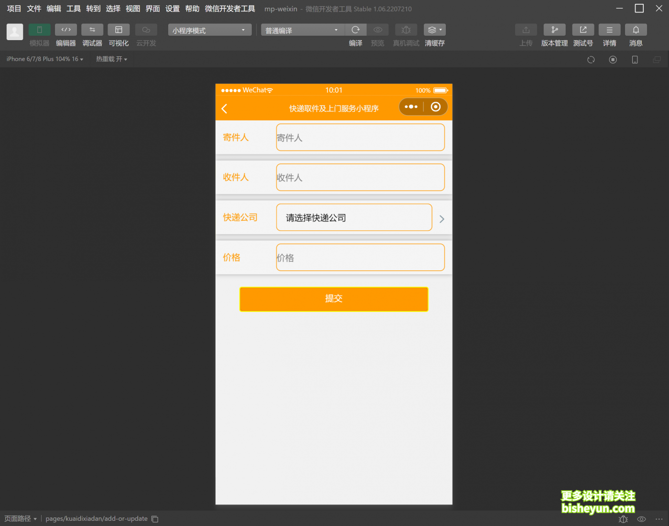This screenshot has height=526, width=669.
Task: Open the iPhone 6/7/8 Plus device dropdown
Action: (x=45, y=59)
